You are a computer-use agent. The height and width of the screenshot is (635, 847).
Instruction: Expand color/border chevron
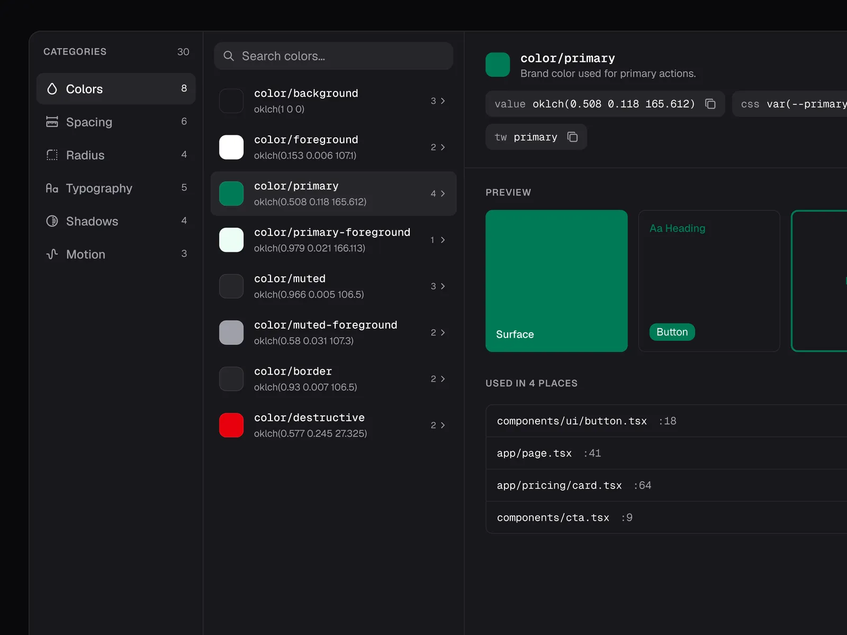[443, 379]
